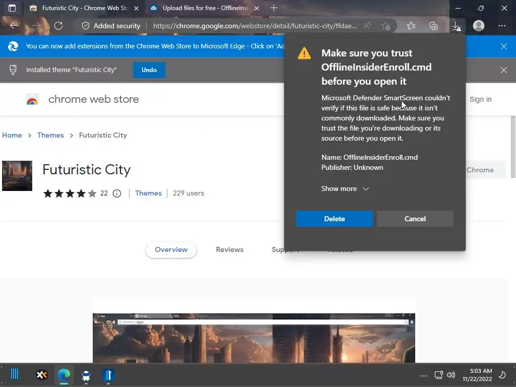Open the network status tray icon

tap(439, 375)
